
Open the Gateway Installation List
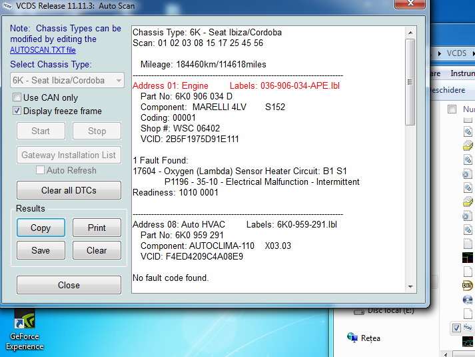point(69,155)
